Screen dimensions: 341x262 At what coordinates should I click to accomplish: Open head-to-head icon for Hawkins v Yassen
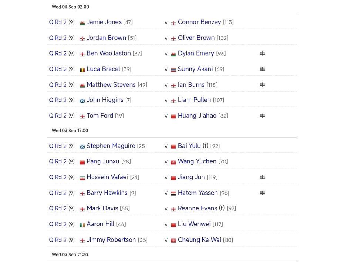click(x=262, y=193)
